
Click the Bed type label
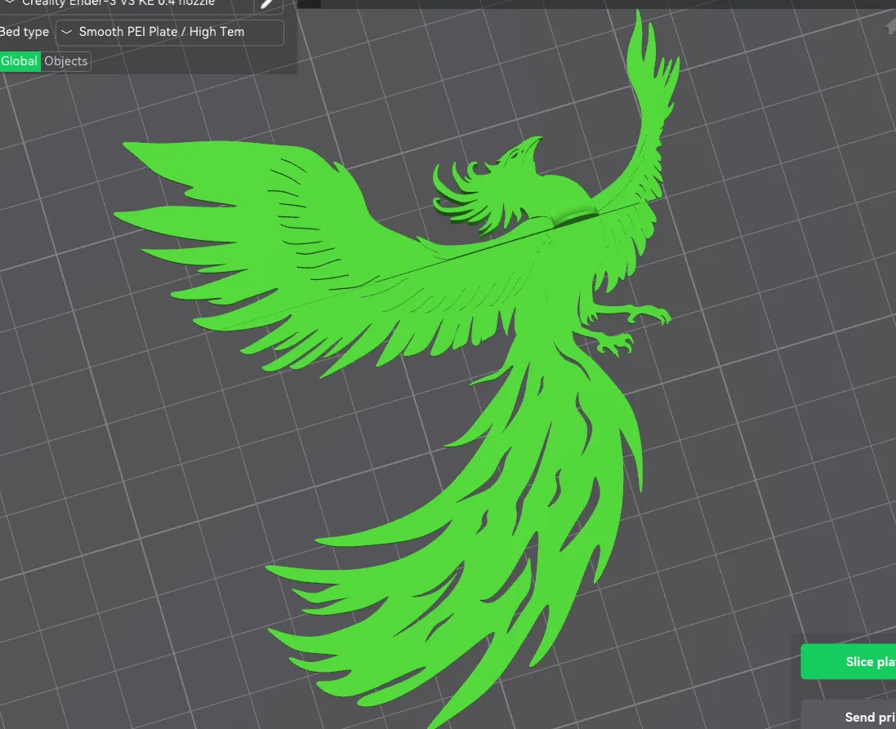[24, 33]
